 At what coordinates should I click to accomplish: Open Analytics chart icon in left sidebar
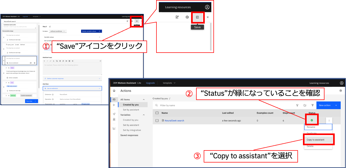click(x=114, y=128)
